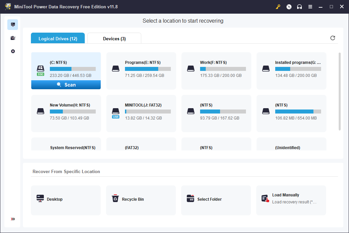The image size is (349, 233).
Task: Select the System Reserved(NTFS) drive
Action: [66, 144]
